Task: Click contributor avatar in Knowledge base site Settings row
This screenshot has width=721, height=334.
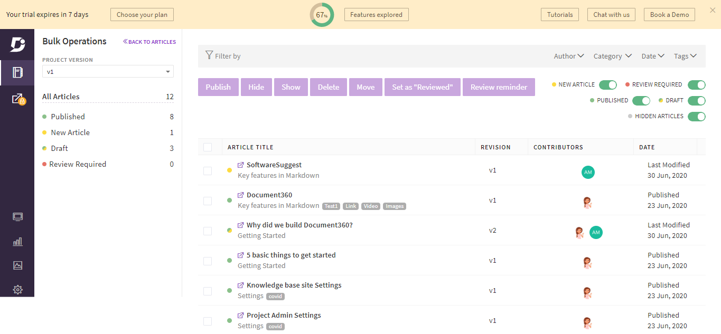Action: point(586,292)
